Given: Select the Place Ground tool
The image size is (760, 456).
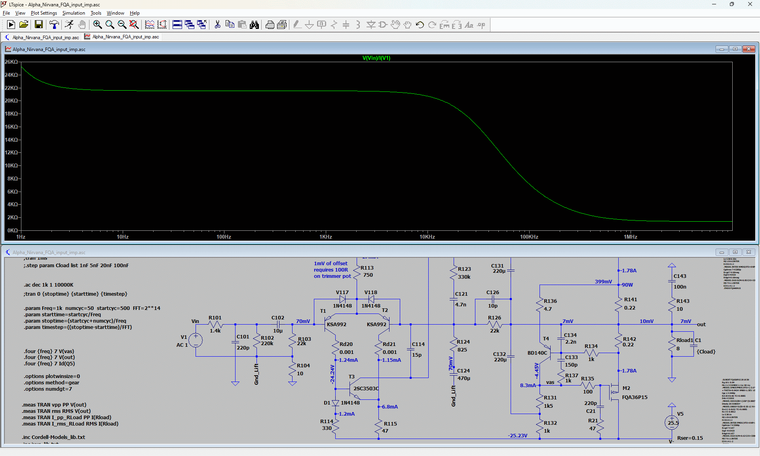Looking at the screenshot, I should [x=309, y=25].
